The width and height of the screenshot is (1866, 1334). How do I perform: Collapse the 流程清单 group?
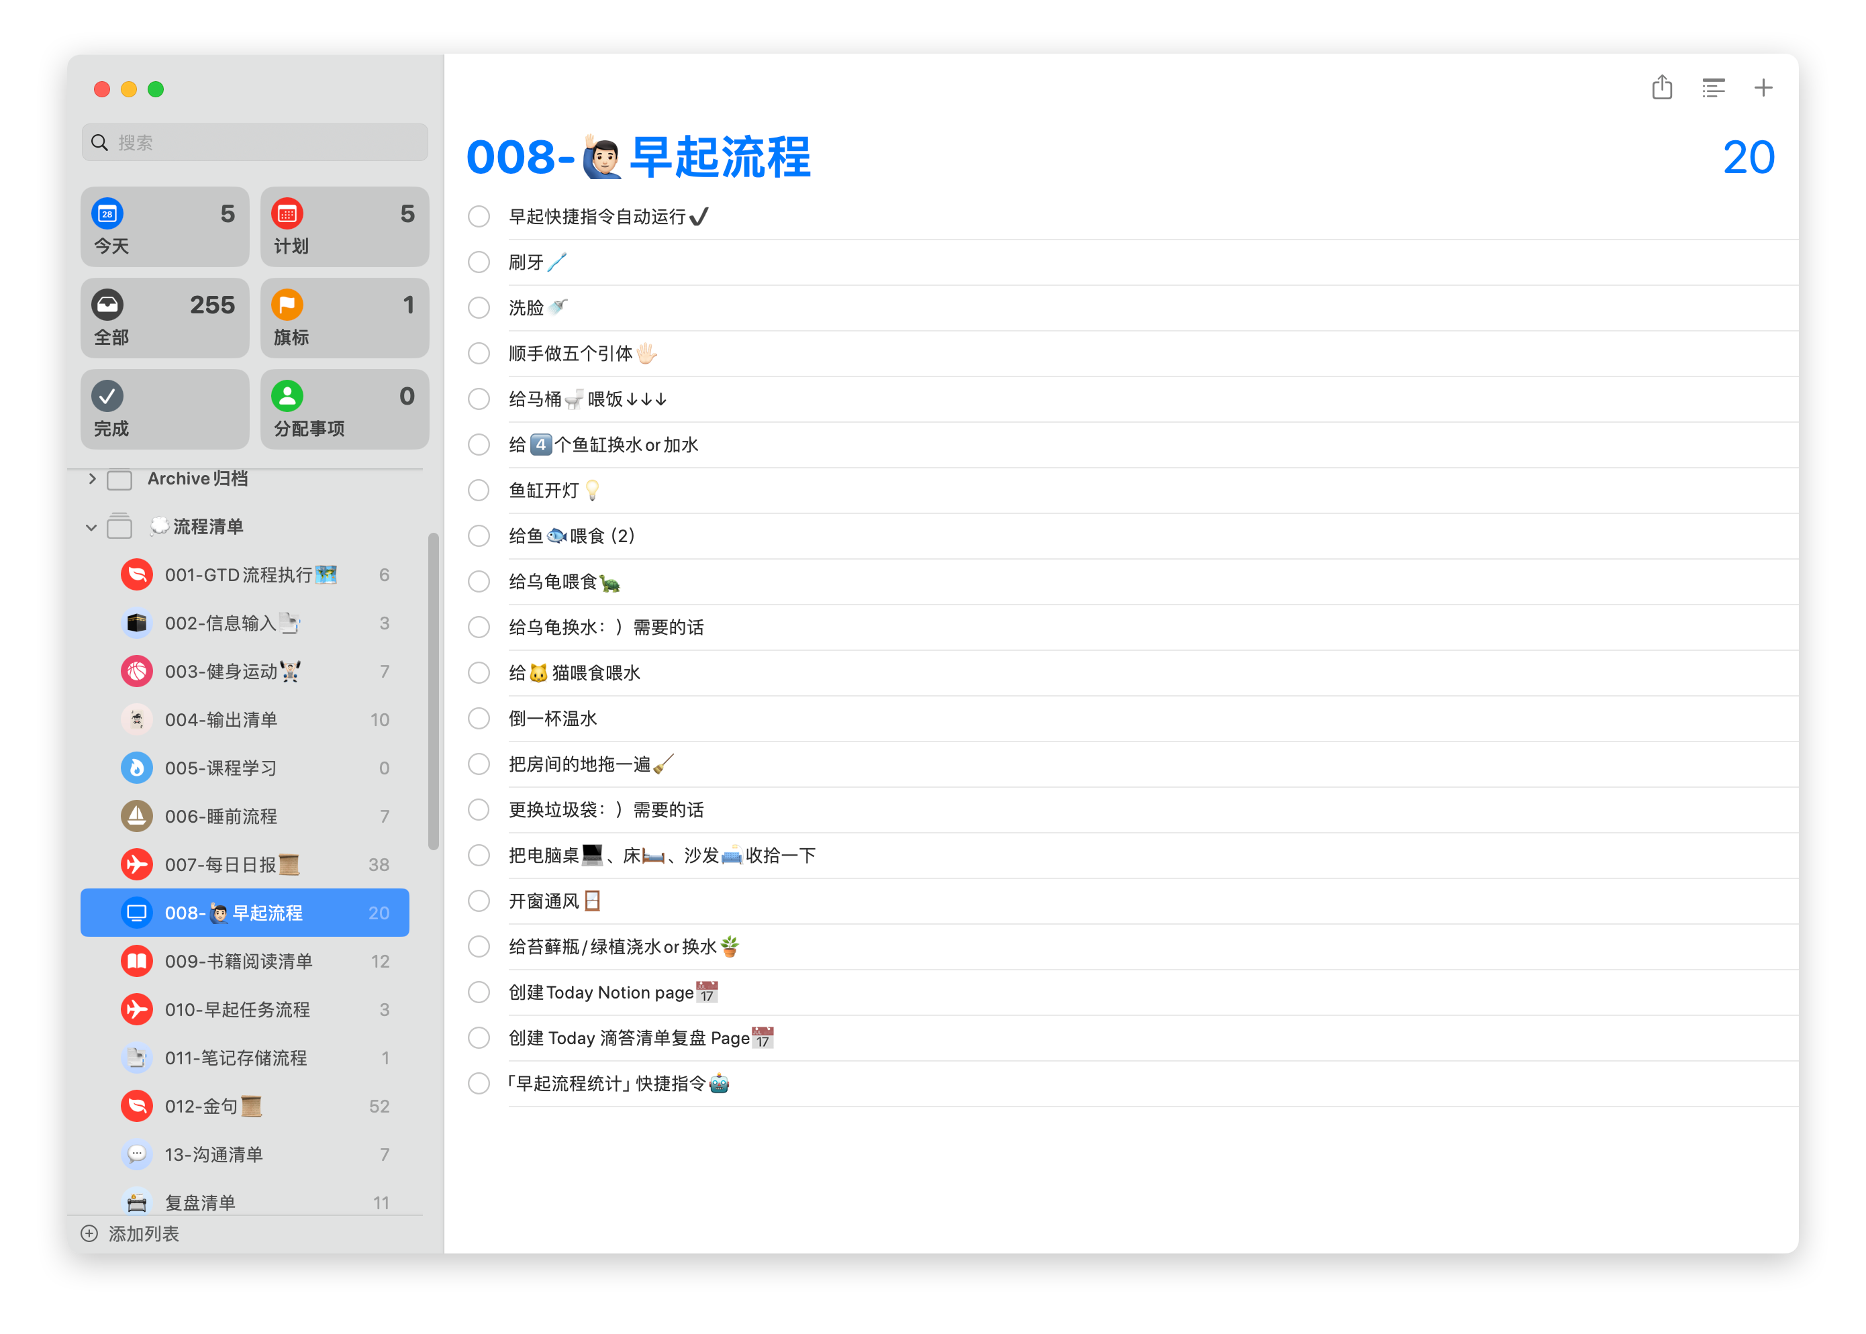91,527
